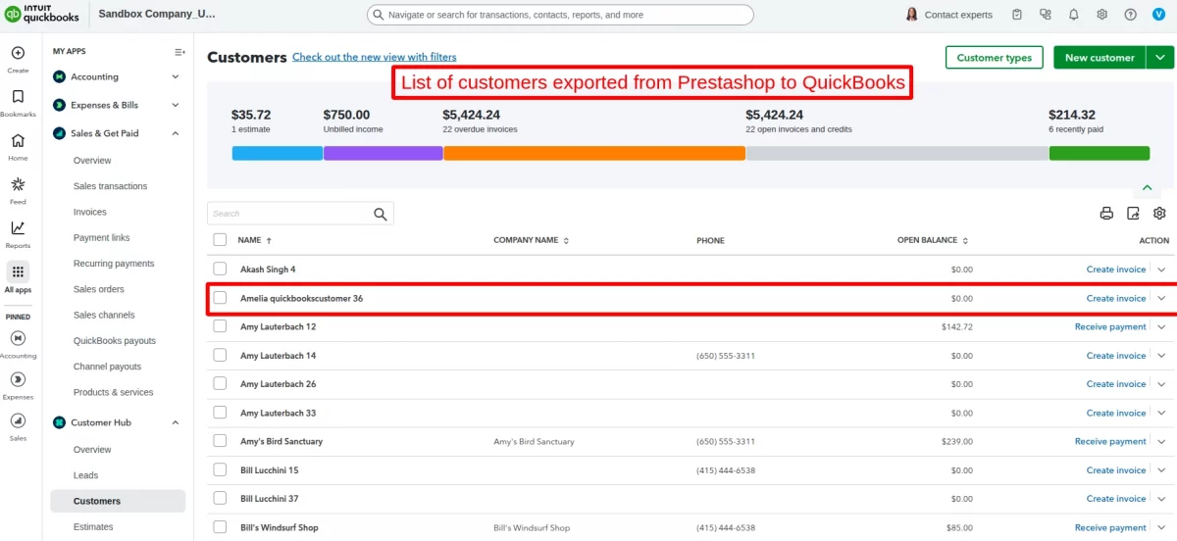Click the New customer button
This screenshot has height=541, width=1177.
point(1100,57)
